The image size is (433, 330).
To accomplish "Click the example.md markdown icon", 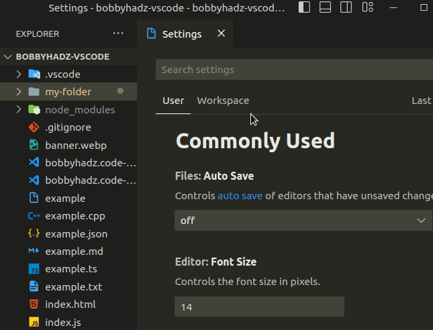I will click(34, 251).
